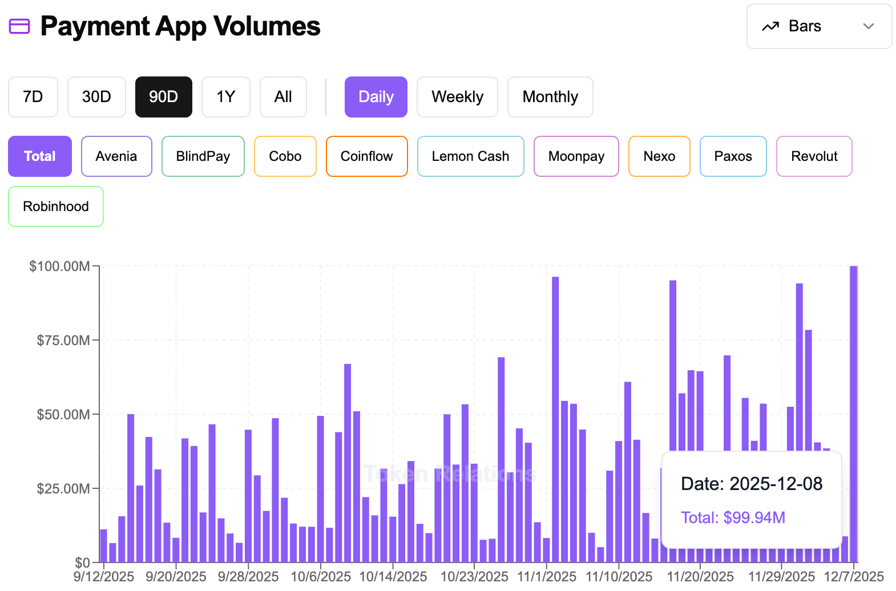The width and height of the screenshot is (896, 591).
Task: Switch to Weekly granularity
Action: point(457,97)
